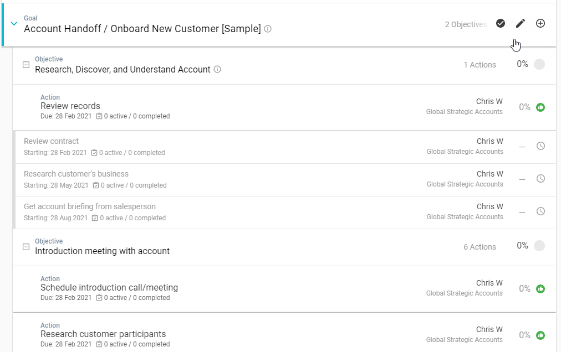This screenshot has width=561, height=352.
Task: Collapse the Account Handoff goal chevron
Action: click(14, 24)
